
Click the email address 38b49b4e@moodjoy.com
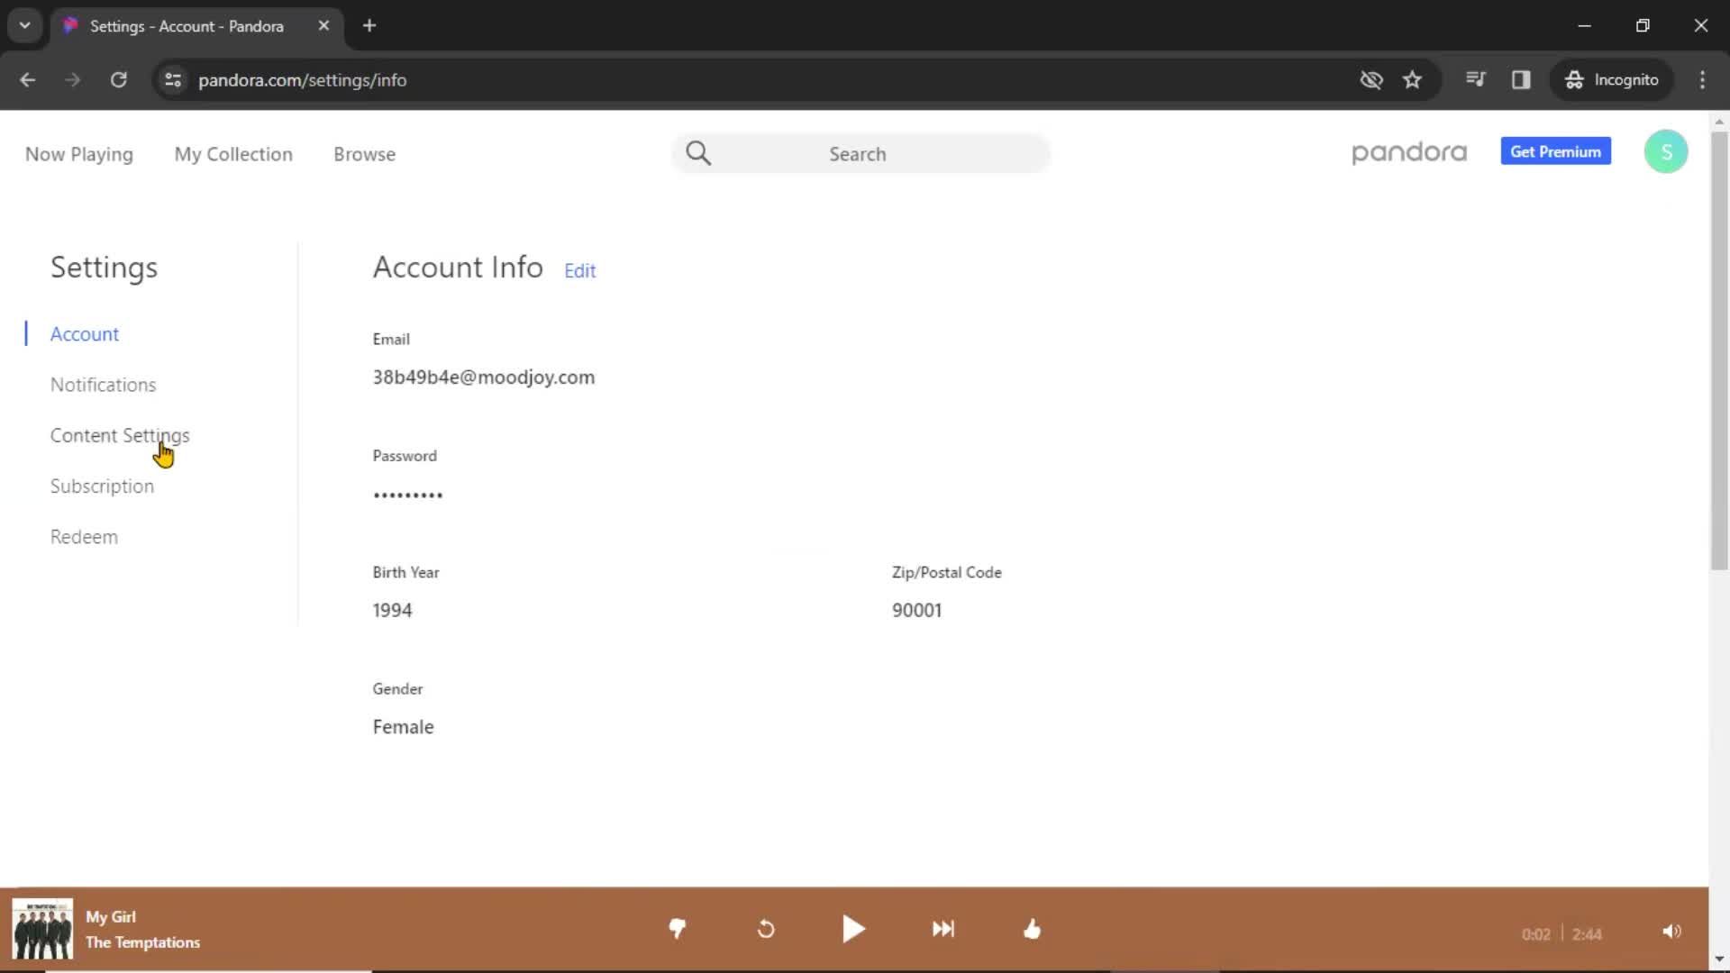[x=484, y=377]
